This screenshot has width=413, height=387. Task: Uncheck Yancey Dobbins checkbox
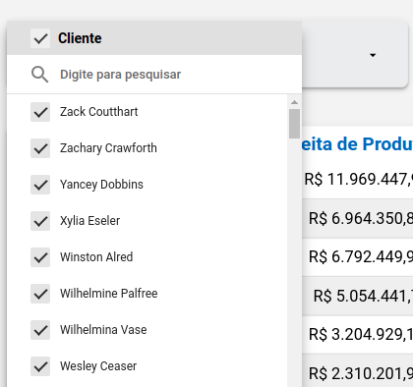pyautogui.click(x=40, y=185)
